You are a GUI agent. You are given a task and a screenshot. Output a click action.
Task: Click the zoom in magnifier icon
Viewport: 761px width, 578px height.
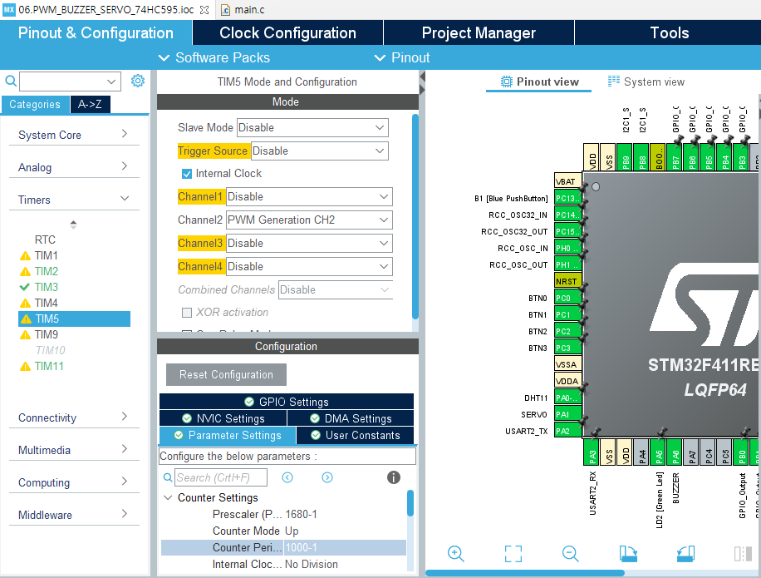pyautogui.click(x=456, y=554)
